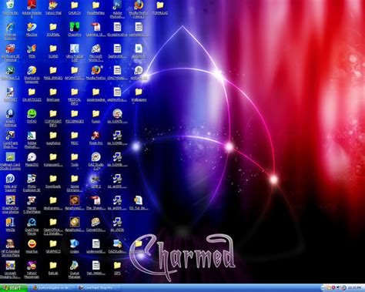Open Mozilla Firefox 3 Beta shortcut
Viewport: 365px width, 292px height.
point(139,8)
